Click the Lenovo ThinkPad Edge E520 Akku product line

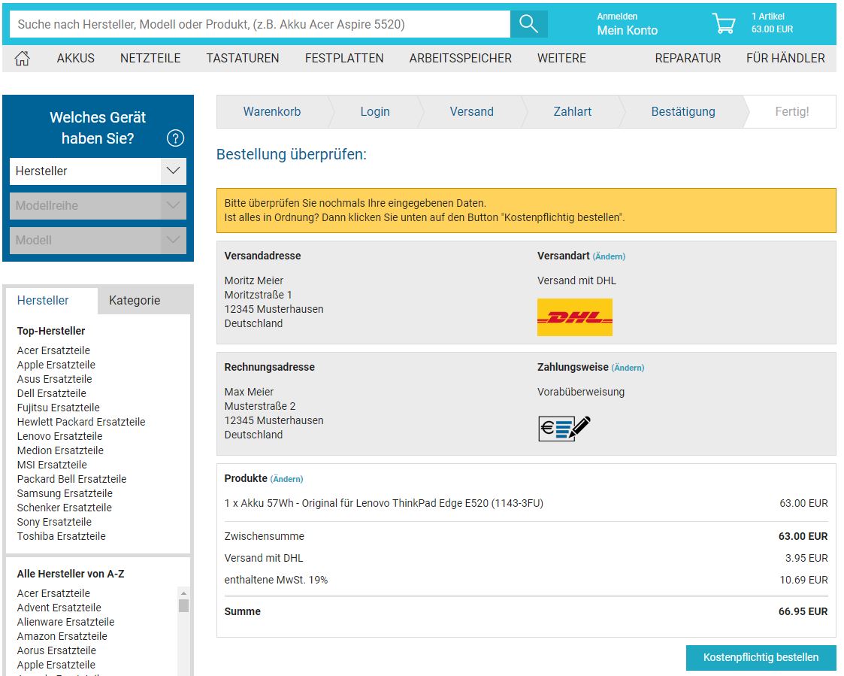coord(384,504)
